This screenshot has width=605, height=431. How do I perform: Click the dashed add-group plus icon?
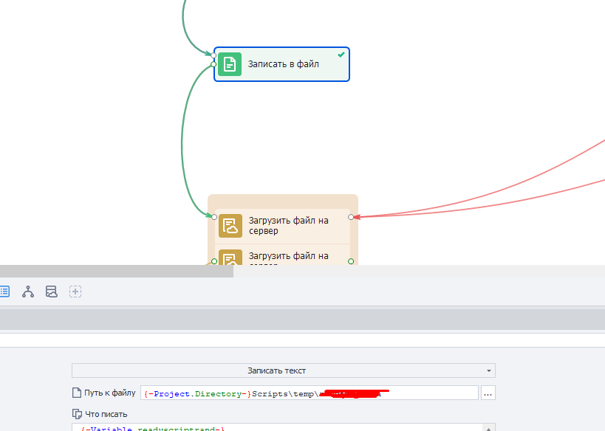75,292
